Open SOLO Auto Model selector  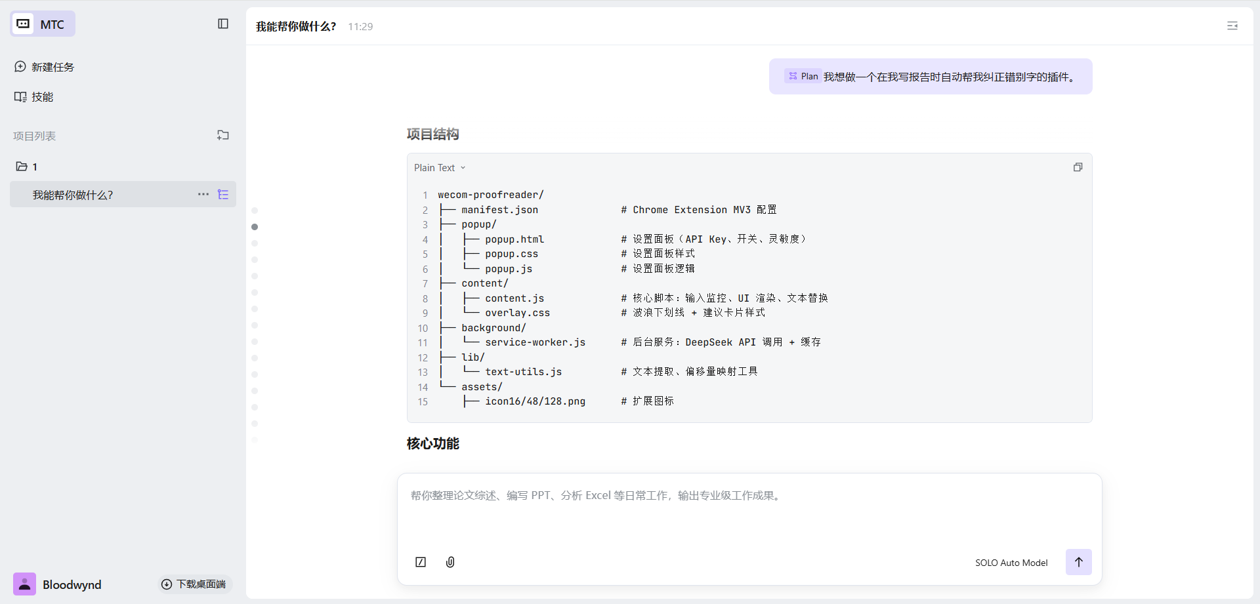[1011, 563]
